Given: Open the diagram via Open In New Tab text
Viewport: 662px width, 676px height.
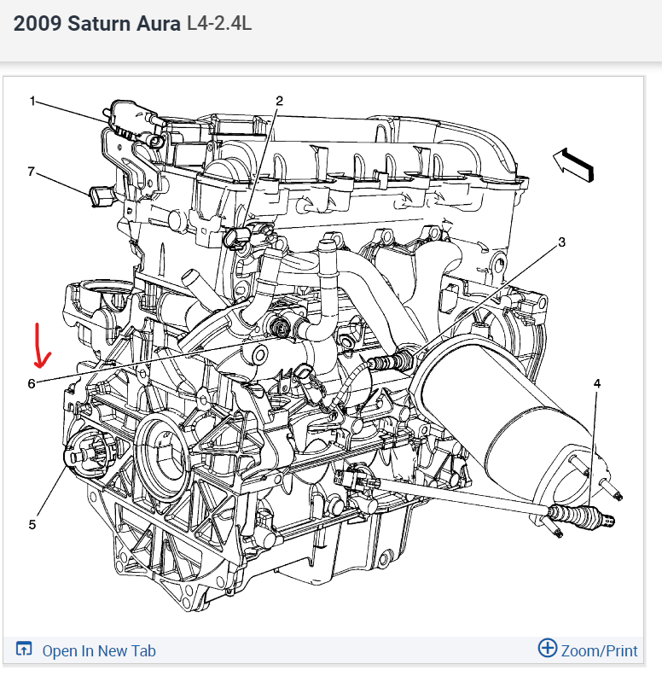Looking at the screenshot, I should pos(99,651).
